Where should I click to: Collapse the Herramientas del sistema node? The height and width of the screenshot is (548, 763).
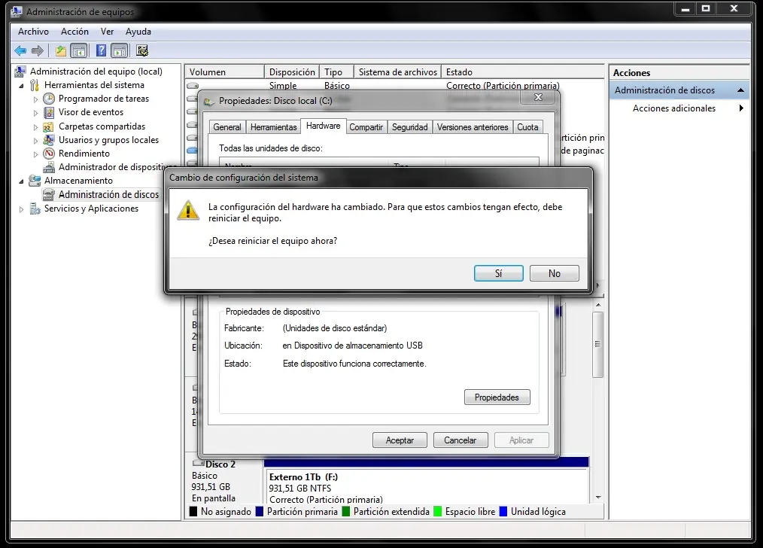[x=21, y=86]
